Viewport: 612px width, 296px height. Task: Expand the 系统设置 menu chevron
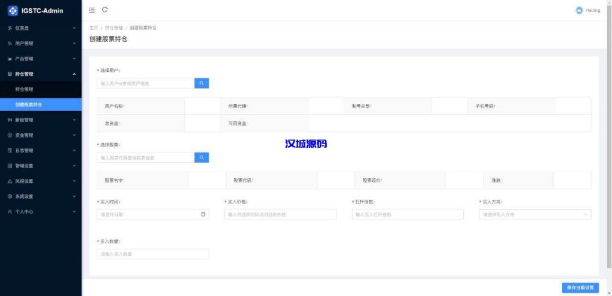(x=74, y=196)
